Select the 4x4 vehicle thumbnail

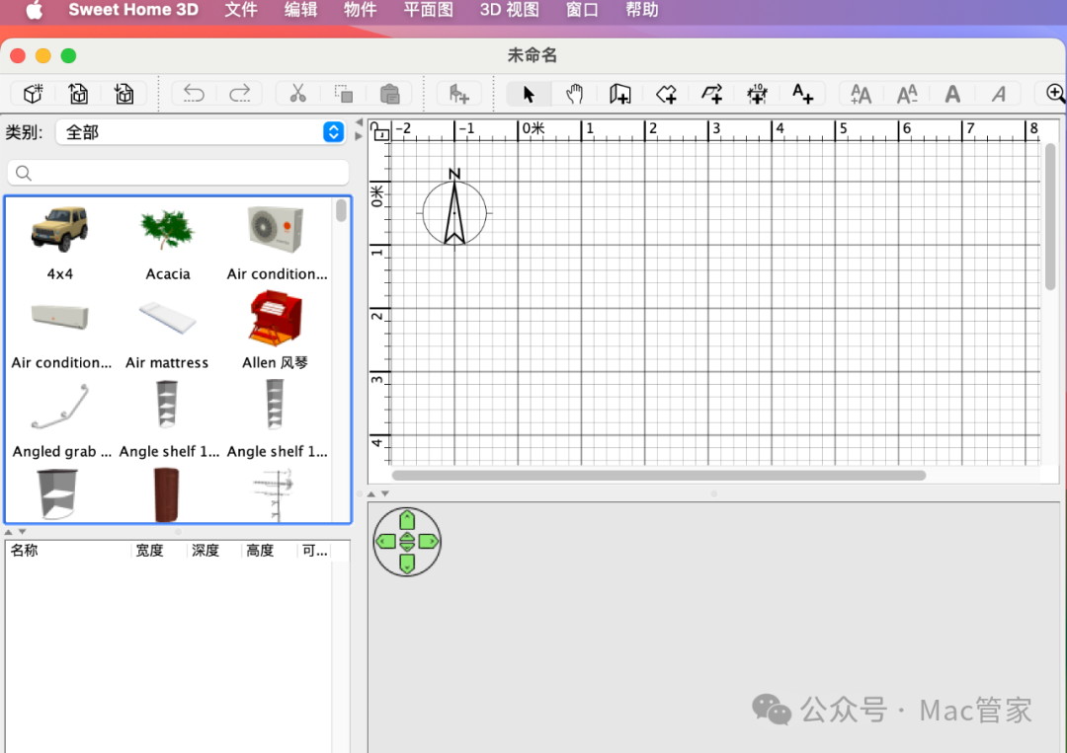tap(59, 231)
